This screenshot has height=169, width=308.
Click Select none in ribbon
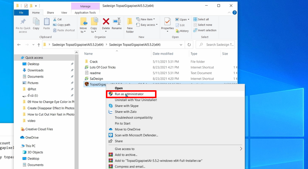coord(202,25)
